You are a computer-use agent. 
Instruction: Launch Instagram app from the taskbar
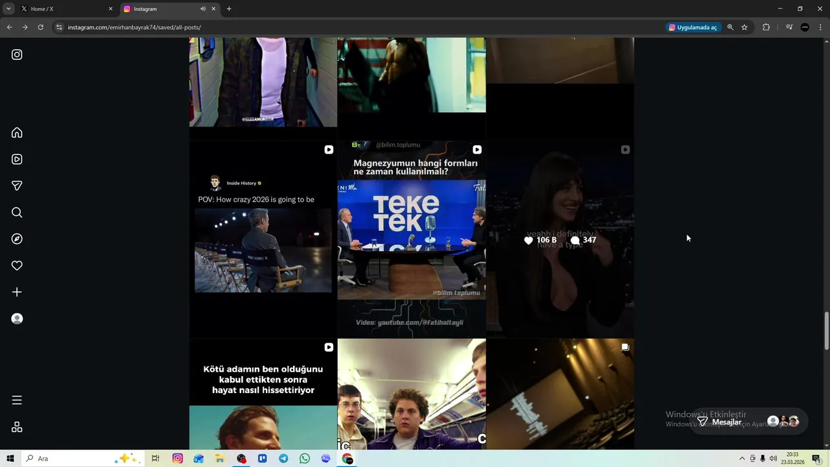point(178,459)
